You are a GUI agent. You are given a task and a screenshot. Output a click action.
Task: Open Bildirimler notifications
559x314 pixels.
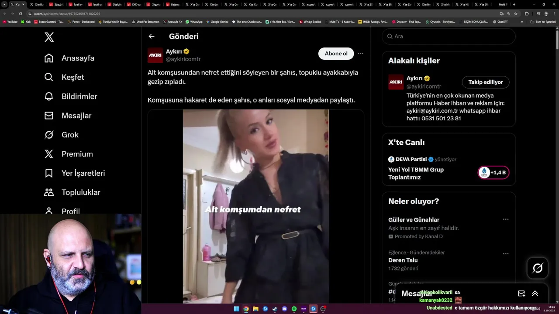coord(71,96)
